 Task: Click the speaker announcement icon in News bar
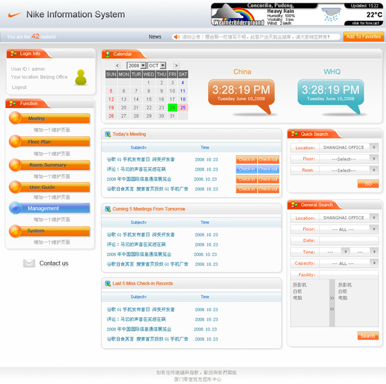click(x=176, y=36)
